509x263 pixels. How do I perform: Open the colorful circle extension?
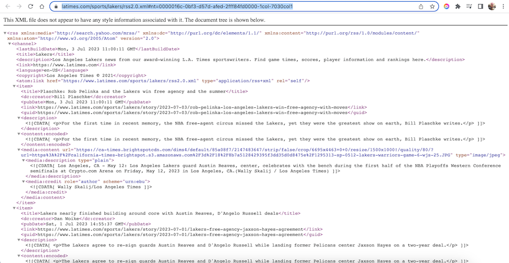[x=447, y=6]
